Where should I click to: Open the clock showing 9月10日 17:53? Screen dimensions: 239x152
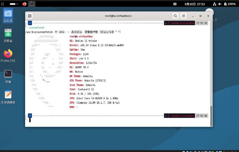195,4
